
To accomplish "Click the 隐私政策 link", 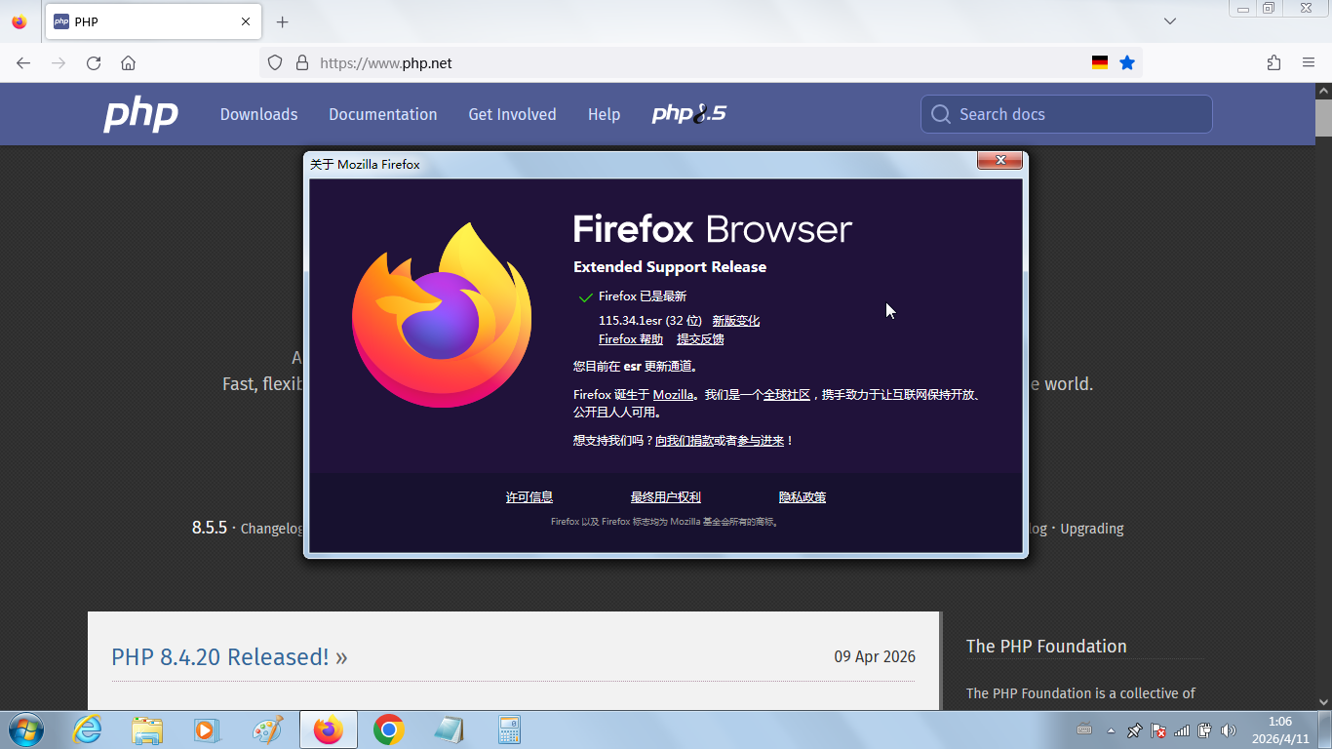I will click(x=802, y=497).
